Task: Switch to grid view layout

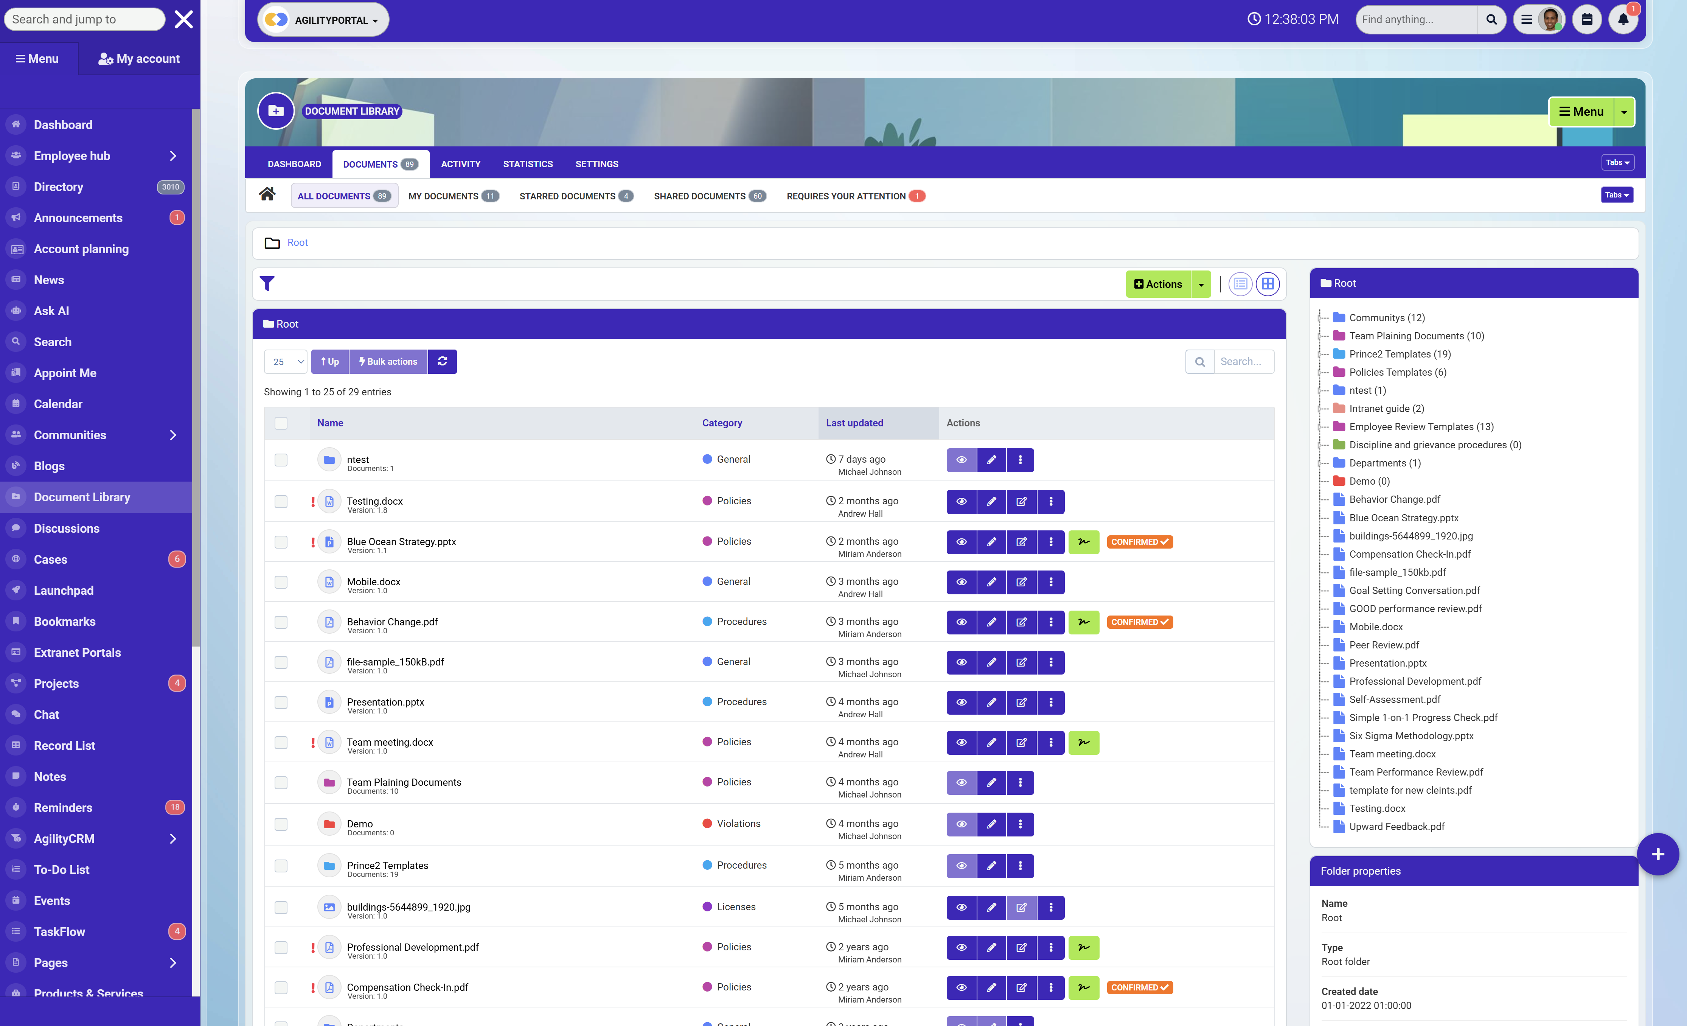Action: coord(1267,284)
